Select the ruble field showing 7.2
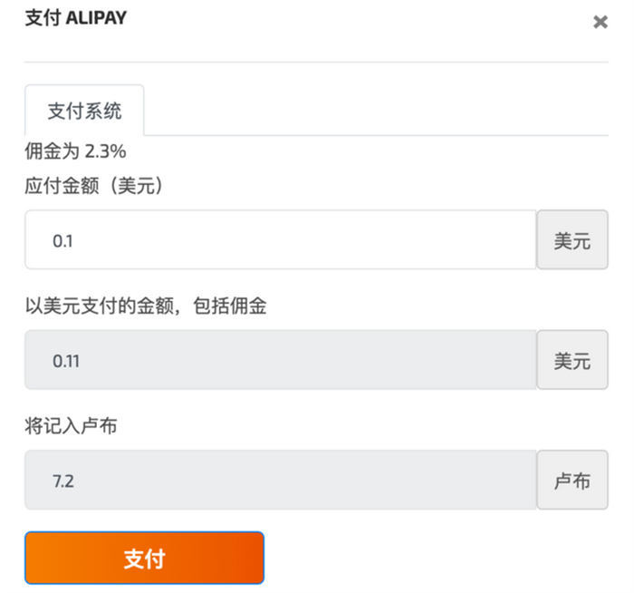The image size is (634, 593). [x=281, y=481]
